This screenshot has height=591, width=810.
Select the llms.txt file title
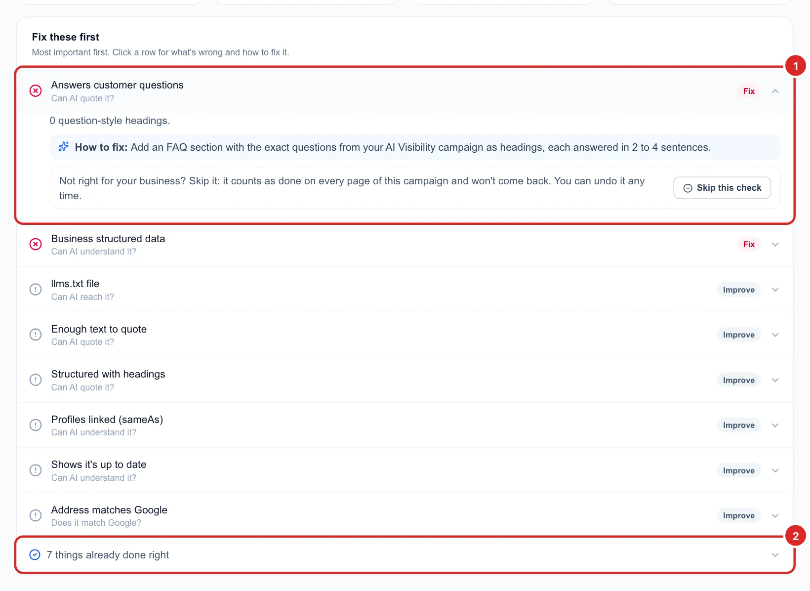click(x=75, y=284)
